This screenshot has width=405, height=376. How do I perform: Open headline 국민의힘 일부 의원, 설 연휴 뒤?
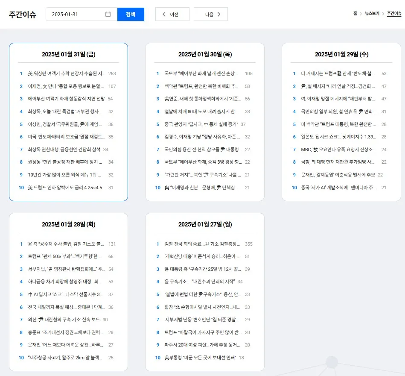point(339,112)
